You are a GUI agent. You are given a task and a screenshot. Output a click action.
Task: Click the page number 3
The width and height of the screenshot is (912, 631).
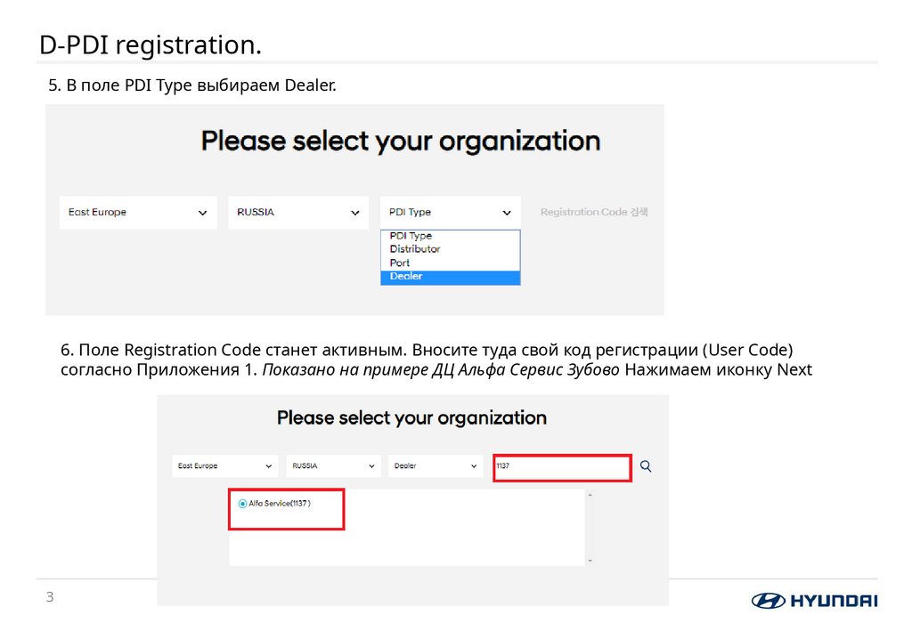tap(49, 596)
